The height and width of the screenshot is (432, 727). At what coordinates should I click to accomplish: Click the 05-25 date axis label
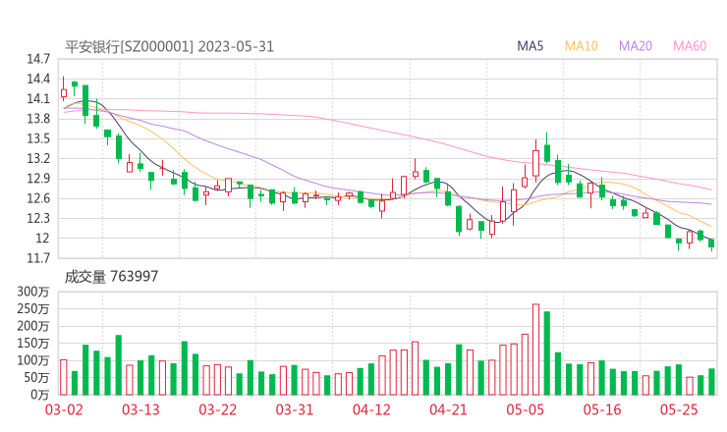[679, 409]
